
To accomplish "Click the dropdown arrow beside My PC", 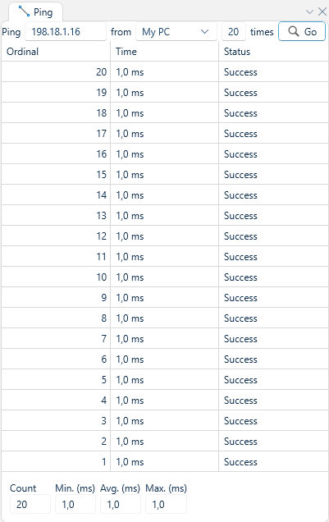I will 204,32.
